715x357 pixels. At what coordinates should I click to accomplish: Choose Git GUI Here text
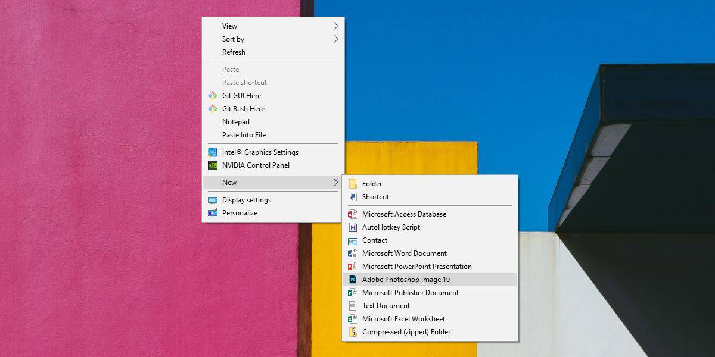point(241,96)
